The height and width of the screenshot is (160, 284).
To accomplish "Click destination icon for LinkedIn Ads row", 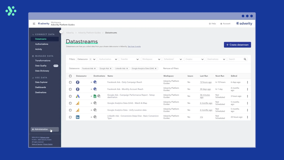I will click(95, 117).
